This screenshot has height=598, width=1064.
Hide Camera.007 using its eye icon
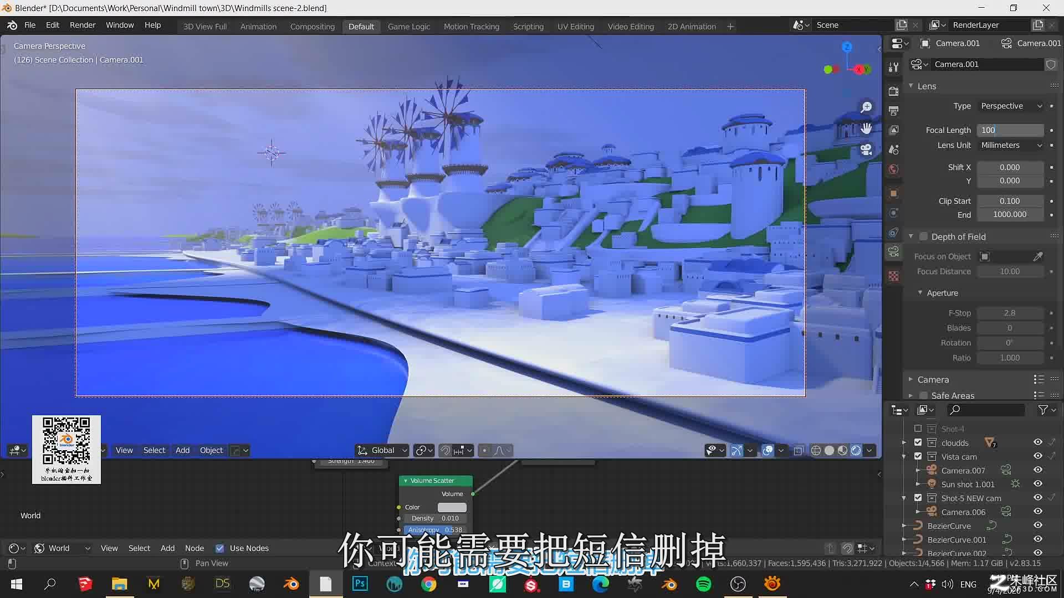coord(1038,470)
